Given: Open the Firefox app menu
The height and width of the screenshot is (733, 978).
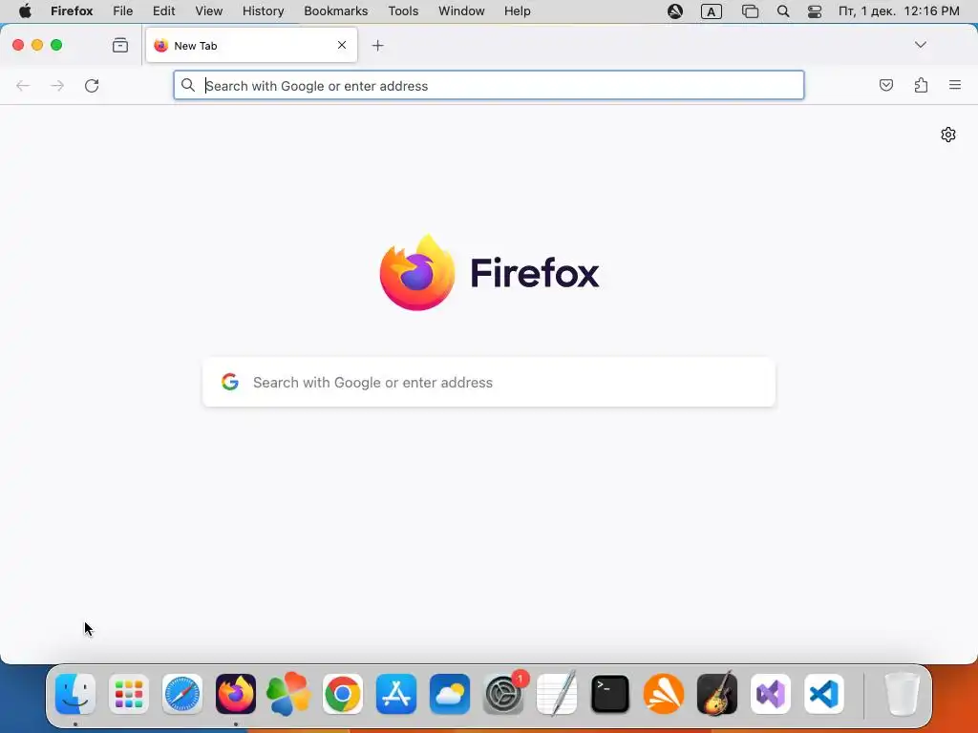Looking at the screenshot, I should (72, 11).
